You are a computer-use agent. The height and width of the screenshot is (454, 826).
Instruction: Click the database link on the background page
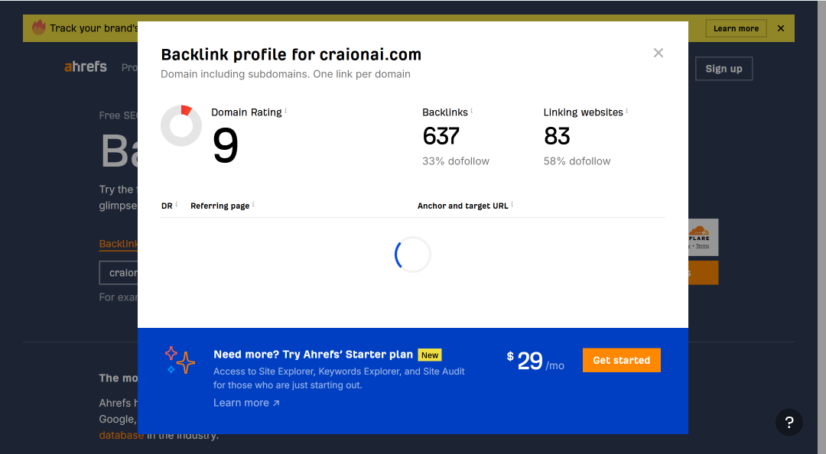[x=121, y=436]
